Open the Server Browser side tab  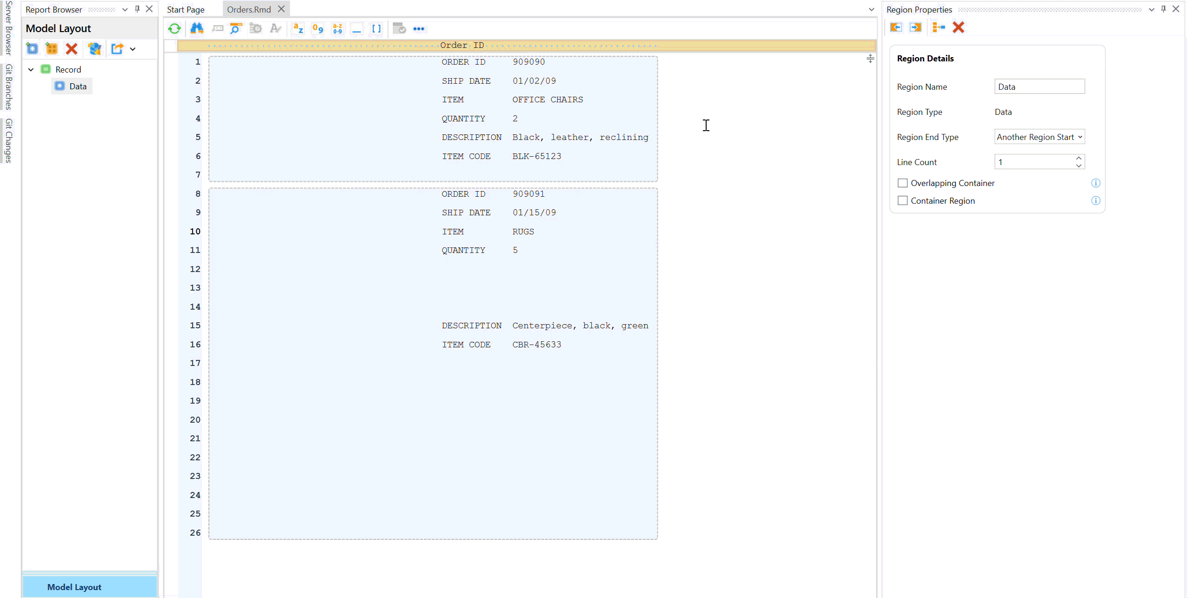(x=8, y=28)
